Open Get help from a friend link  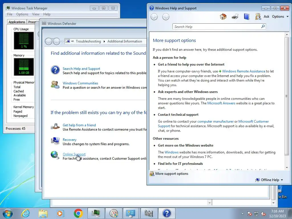coord(79,125)
